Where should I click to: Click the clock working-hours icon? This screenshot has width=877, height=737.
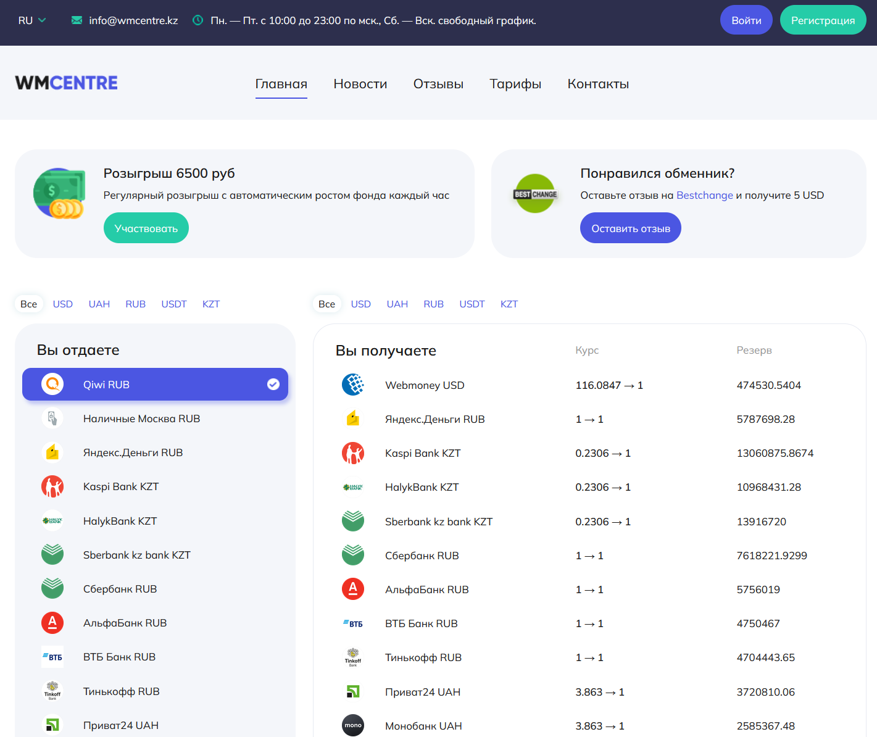point(198,20)
